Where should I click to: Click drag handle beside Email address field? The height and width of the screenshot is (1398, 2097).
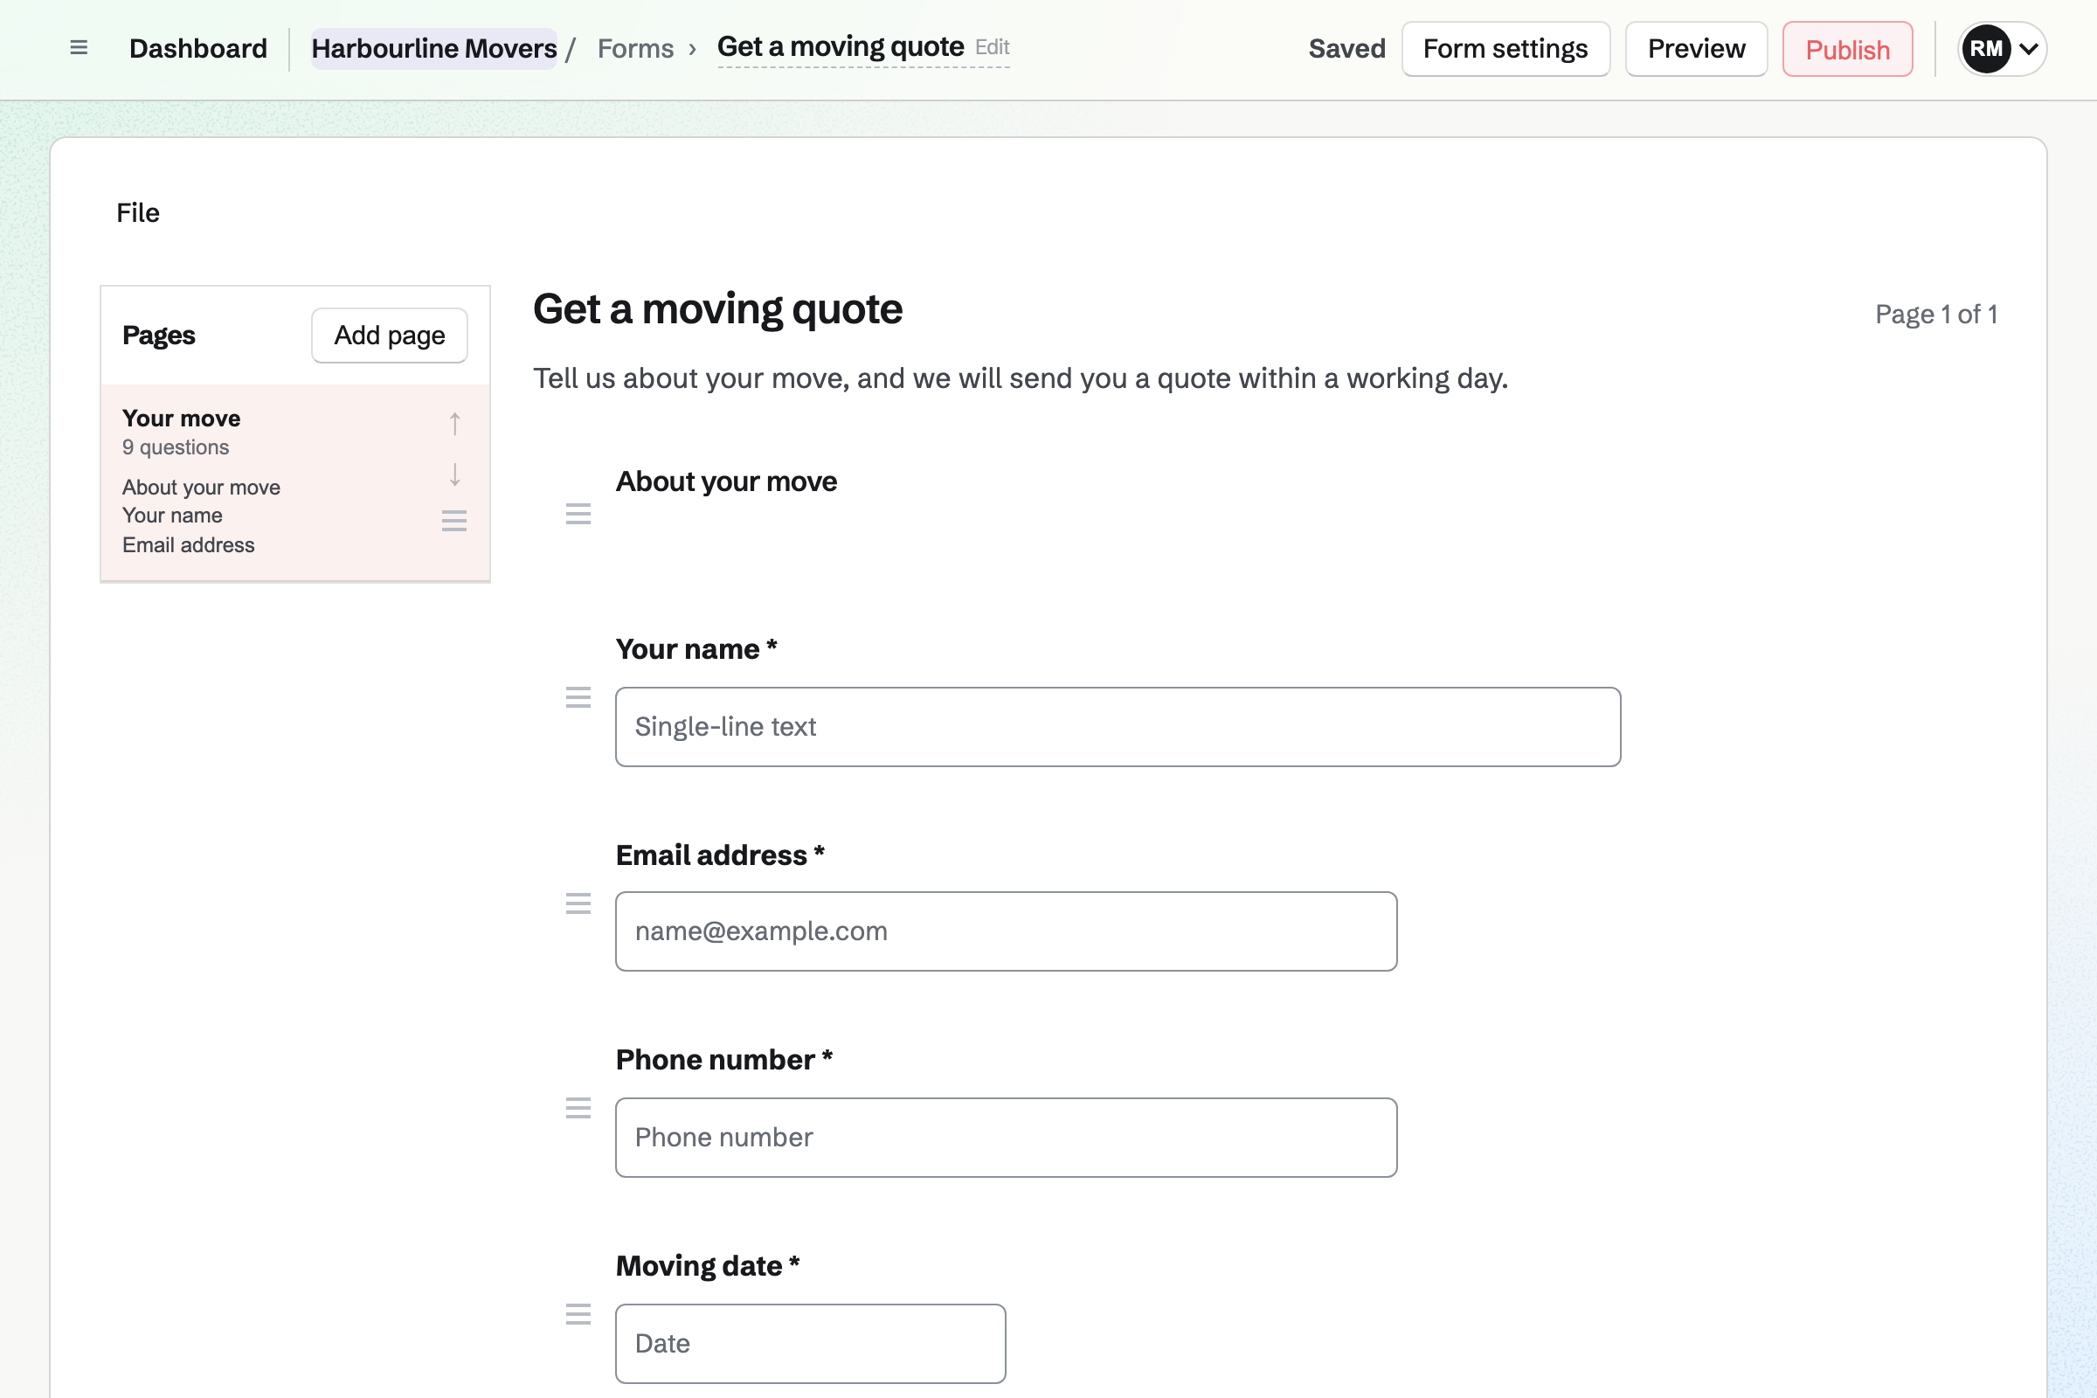point(578,904)
